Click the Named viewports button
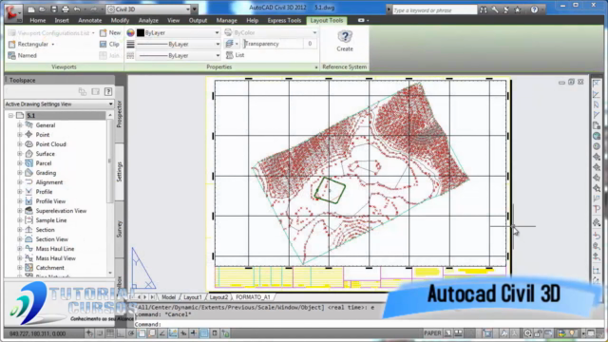Screen dimensions: 608x342 [x=23, y=55]
